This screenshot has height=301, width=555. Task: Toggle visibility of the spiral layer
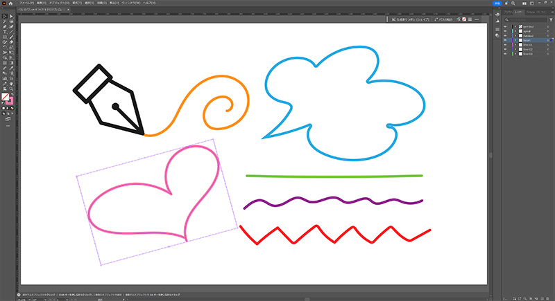504,30
